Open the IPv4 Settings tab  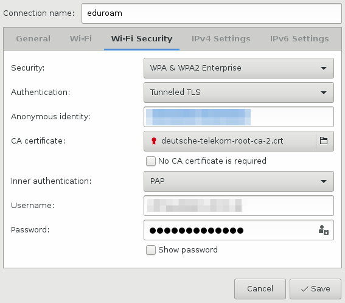[221, 39]
